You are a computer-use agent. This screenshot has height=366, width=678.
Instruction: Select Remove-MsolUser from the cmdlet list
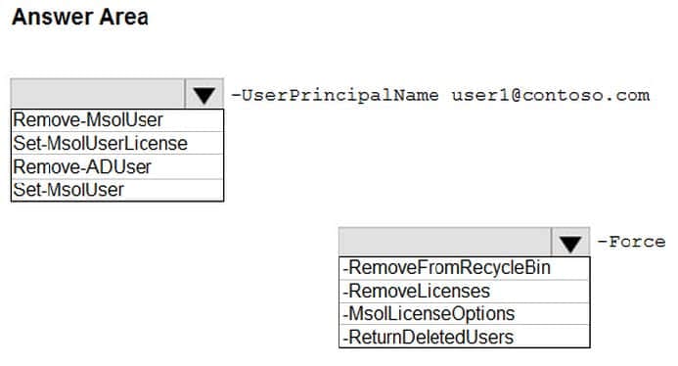(x=117, y=120)
